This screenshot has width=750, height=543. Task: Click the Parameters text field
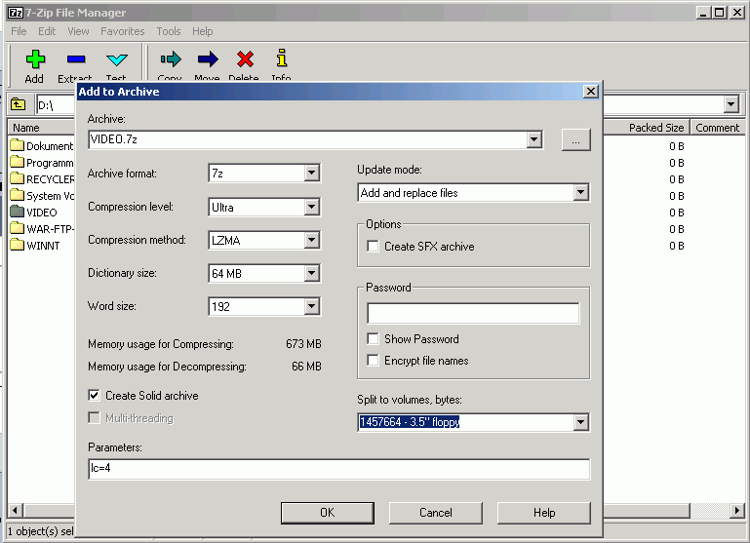point(339,469)
